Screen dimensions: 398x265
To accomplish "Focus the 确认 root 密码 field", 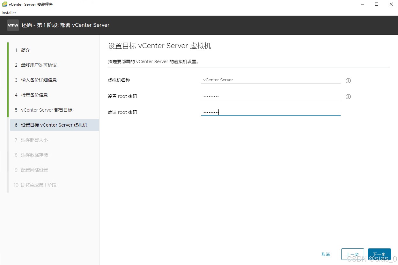I will pyautogui.click(x=271, y=112).
